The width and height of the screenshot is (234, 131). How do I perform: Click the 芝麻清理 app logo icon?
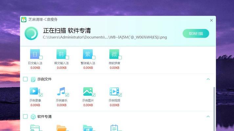(24, 20)
